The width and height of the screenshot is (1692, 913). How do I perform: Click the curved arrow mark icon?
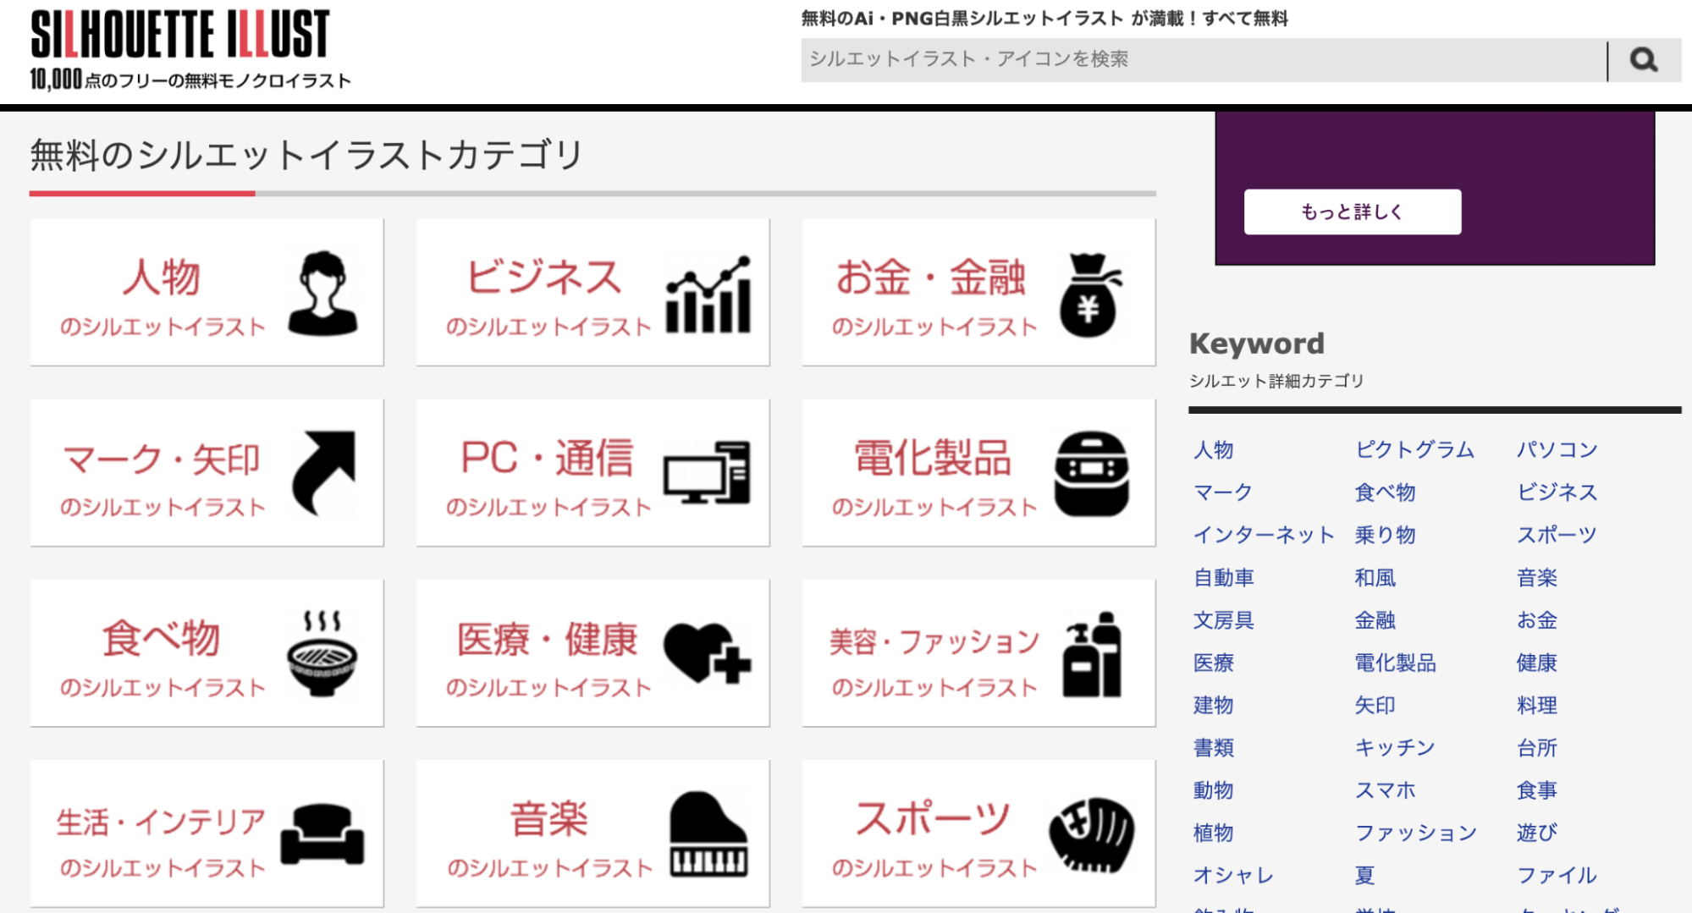tap(322, 472)
